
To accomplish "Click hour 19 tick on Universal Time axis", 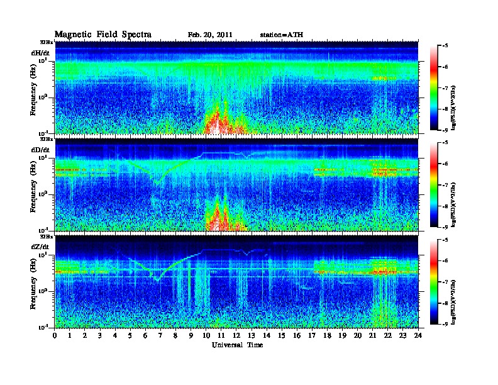I will [342, 335].
